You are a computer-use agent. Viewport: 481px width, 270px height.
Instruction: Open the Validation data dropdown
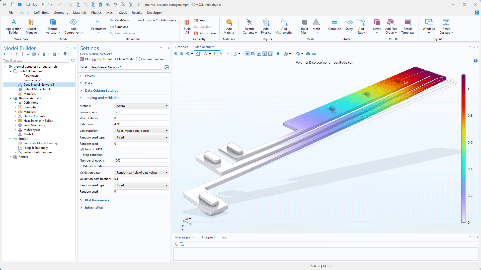[141, 173]
